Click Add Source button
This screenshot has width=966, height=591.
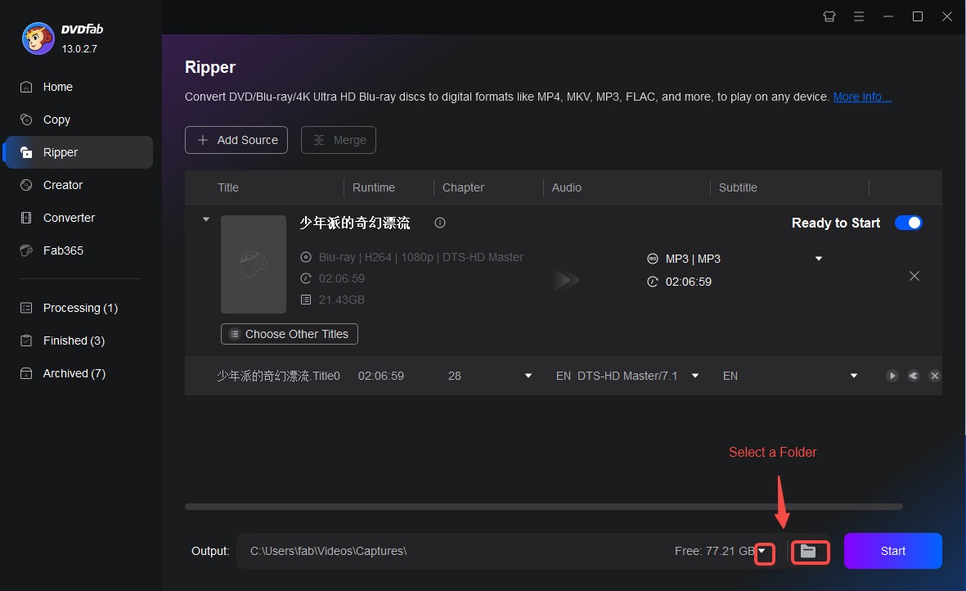click(236, 140)
